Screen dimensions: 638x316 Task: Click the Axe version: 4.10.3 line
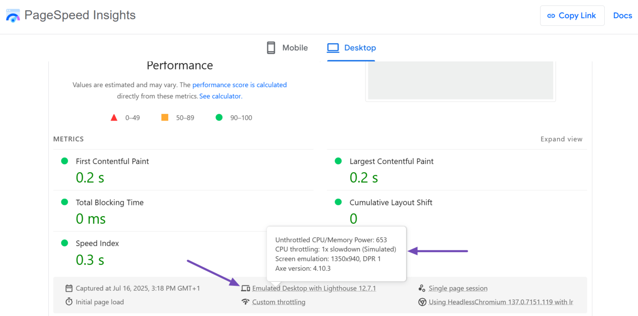coord(303,268)
